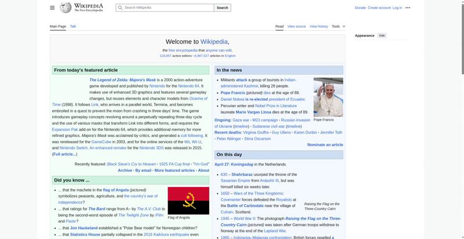Open the cult following link
The height and width of the screenshot is (239, 464).
coord(192,136)
